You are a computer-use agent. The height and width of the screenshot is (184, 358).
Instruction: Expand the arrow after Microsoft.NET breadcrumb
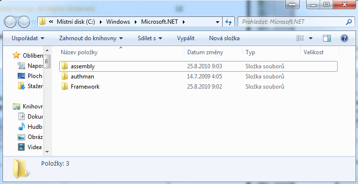click(x=183, y=22)
